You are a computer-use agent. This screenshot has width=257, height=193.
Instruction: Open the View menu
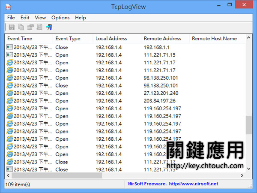40,18
